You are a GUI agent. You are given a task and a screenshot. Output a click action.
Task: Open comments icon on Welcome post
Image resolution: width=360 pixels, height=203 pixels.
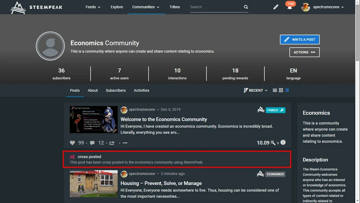click(x=92, y=143)
